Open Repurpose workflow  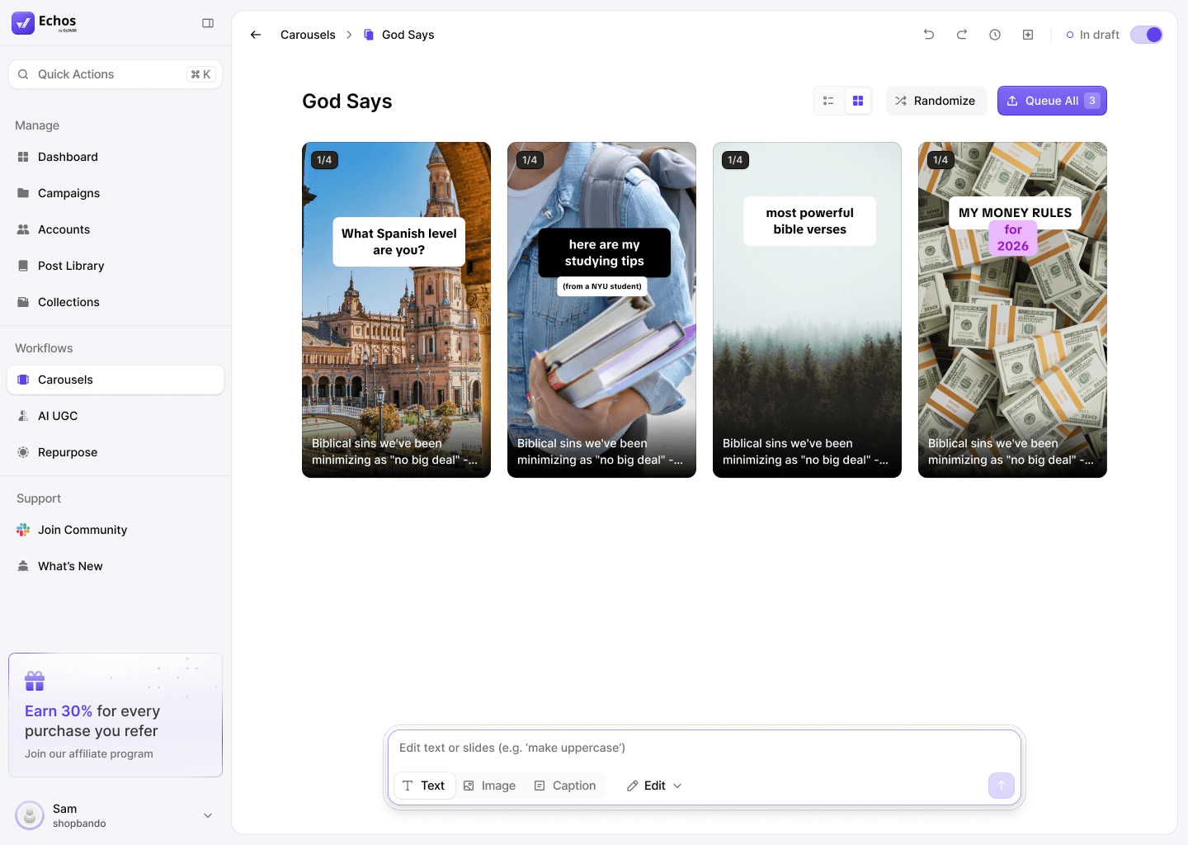(x=115, y=452)
